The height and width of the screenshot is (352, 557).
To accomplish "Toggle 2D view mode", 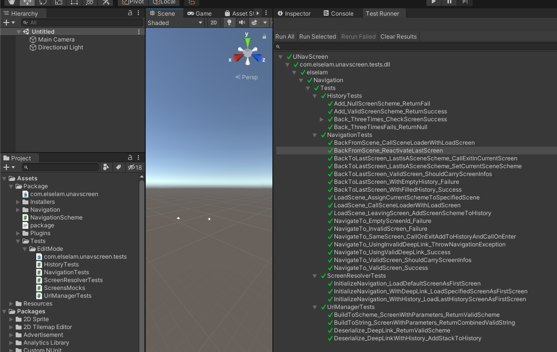I will coord(214,22).
